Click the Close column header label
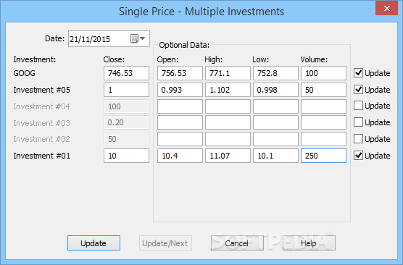Image resolution: width=403 pixels, height=265 pixels. pyautogui.click(x=114, y=59)
